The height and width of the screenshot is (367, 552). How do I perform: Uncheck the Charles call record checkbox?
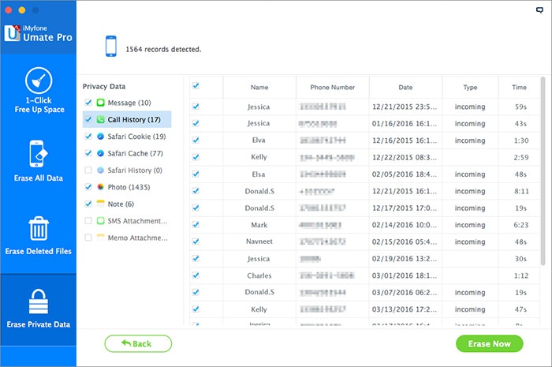click(196, 275)
